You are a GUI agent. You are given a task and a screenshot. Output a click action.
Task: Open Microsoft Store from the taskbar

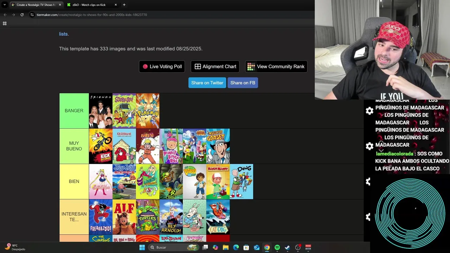[x=246, y=247]
